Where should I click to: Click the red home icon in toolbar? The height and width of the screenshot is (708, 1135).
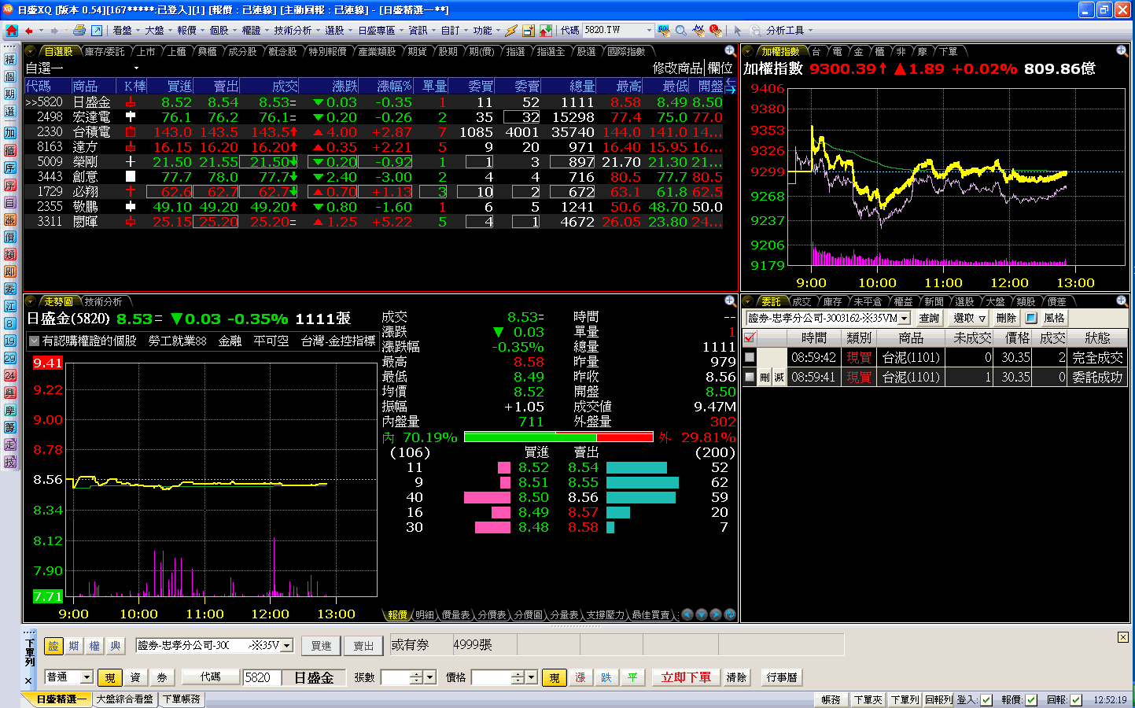(x=11, y=31)
